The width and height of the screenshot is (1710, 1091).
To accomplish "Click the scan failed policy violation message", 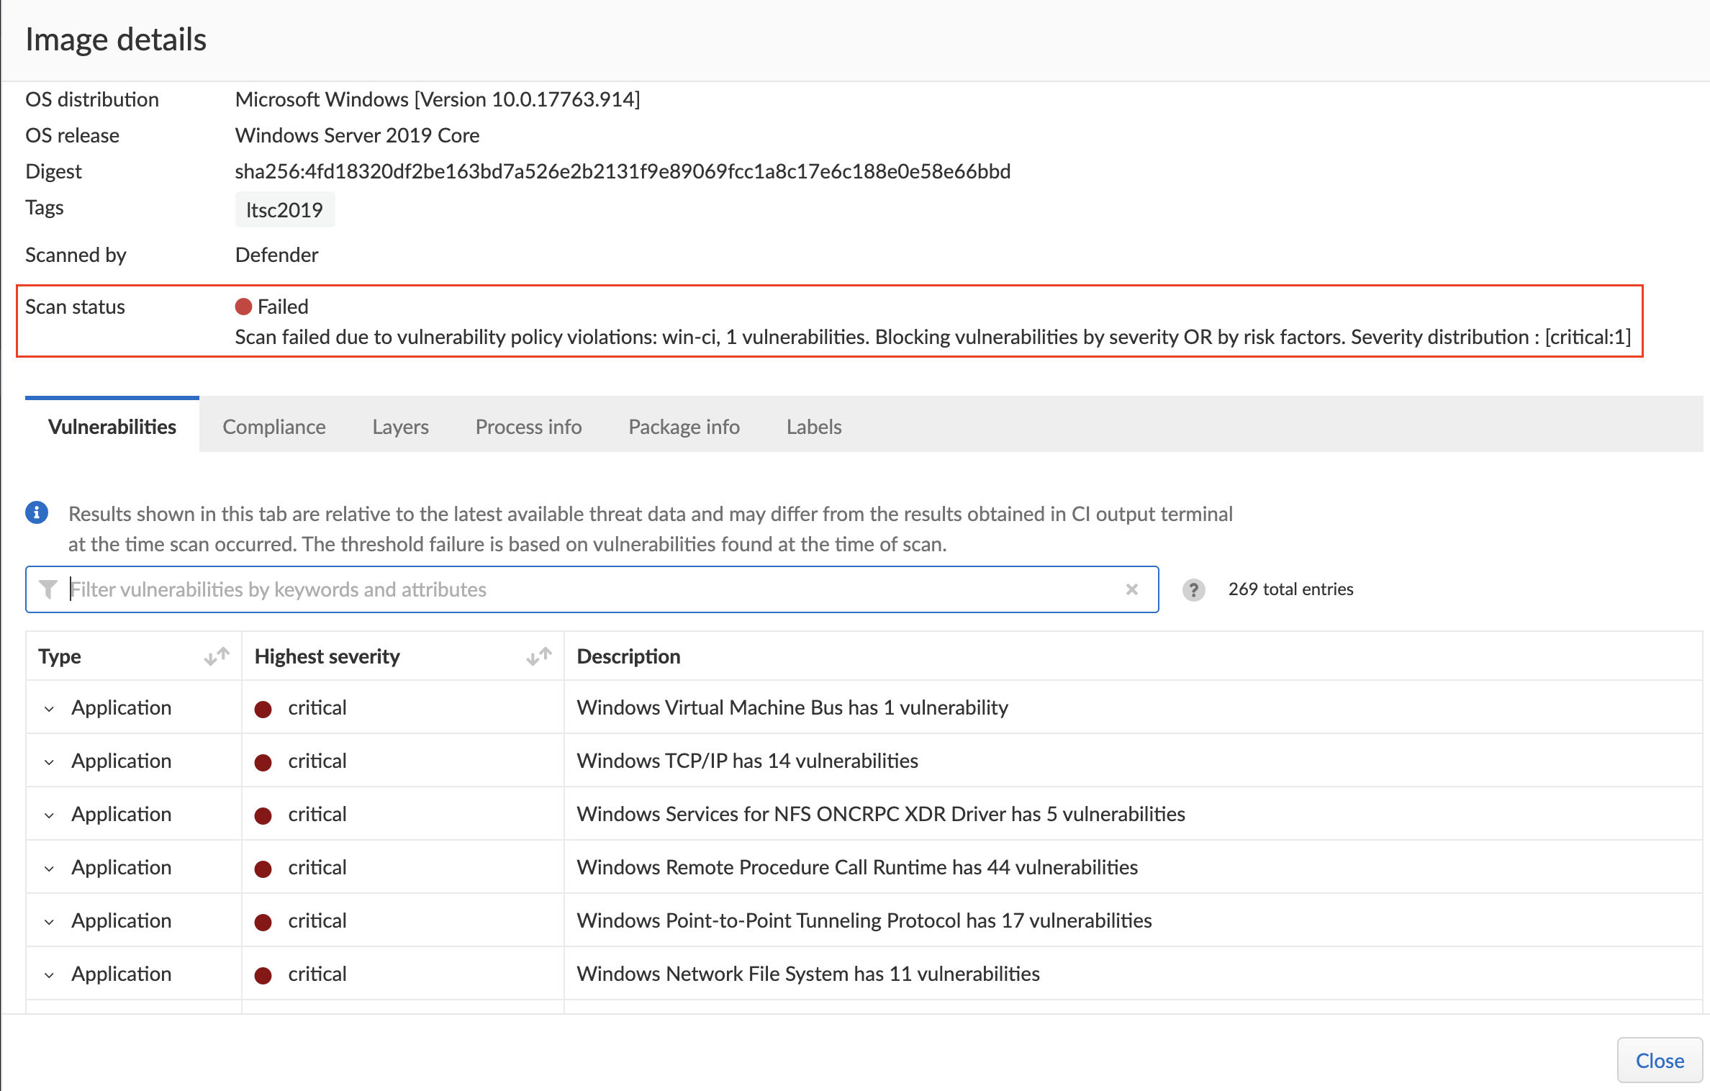I will click(x=933, y=337).
